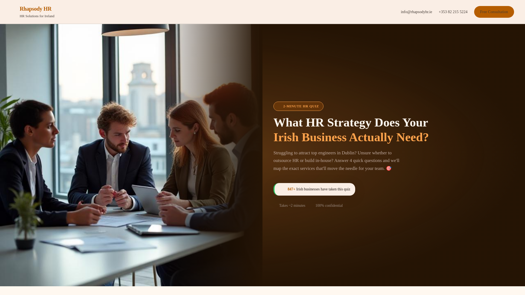The image size is (525, 295).
Task: Open the Rhapsody HR logo link
Action: (x=36, y=9)
